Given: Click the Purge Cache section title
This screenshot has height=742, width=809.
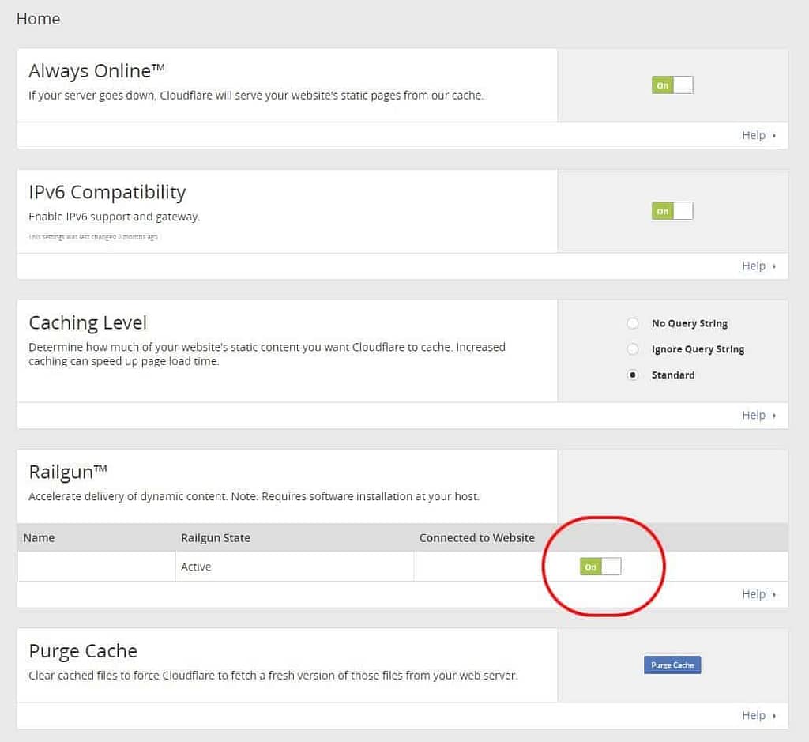Looking at the screenshot, I should [83, 651].
